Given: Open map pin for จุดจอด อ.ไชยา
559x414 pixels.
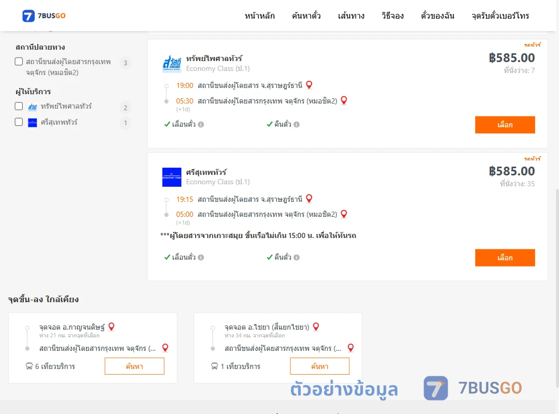Looking at the screenshot, I should tap(316, 327).
